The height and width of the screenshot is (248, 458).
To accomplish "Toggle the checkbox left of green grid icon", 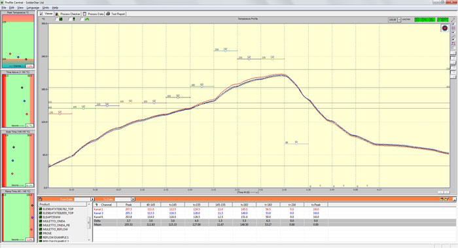I will (57, 19).
